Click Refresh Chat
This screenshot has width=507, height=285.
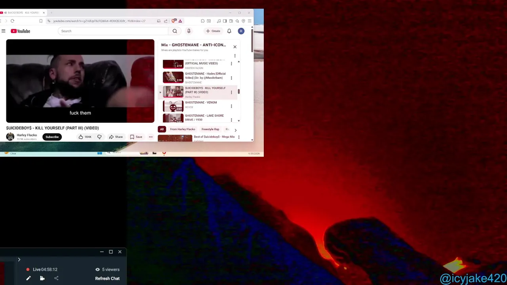107,278
